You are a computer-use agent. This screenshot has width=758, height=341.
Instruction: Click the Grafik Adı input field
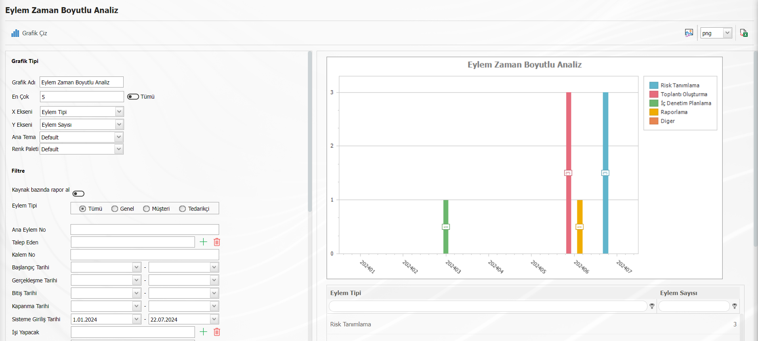tap(82, 82)
